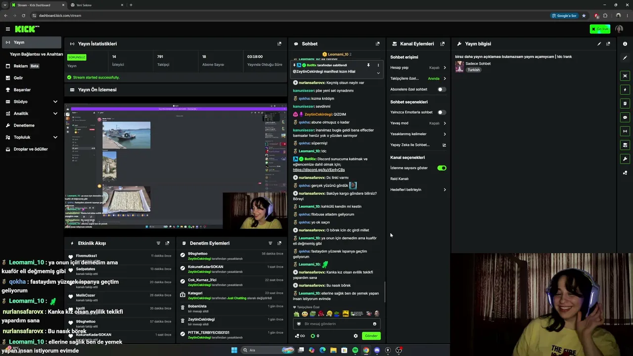The height and width of the screenshot is (356, 633).
Task: Toggle the stream preview widget icon
Action: (625, 76)
